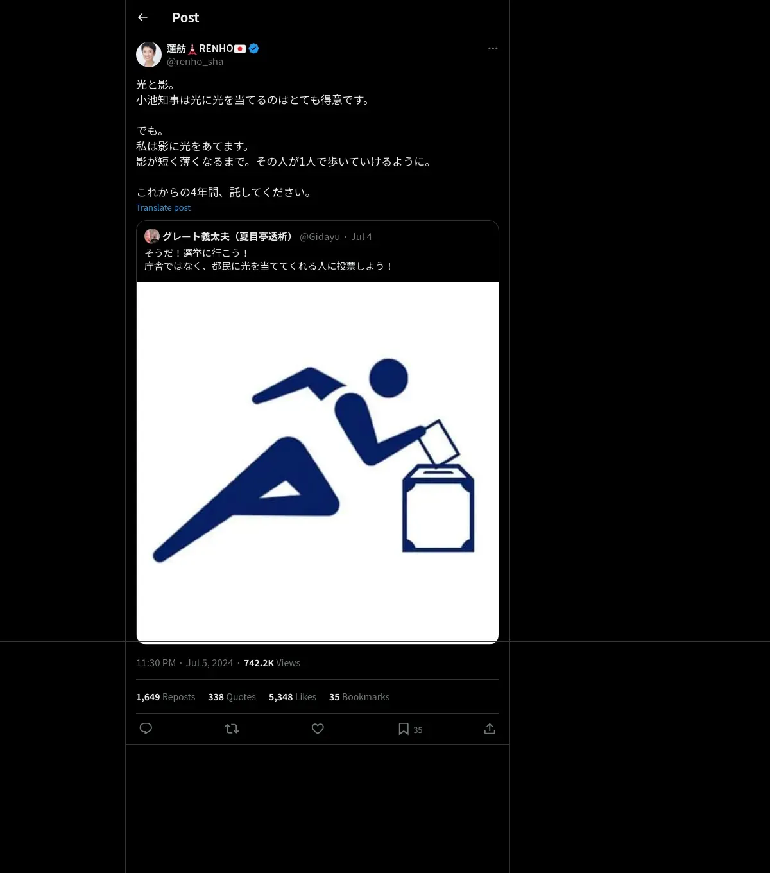Go back using the arrow icon
This screenshot has width=770, height=873.
(142, 17)
